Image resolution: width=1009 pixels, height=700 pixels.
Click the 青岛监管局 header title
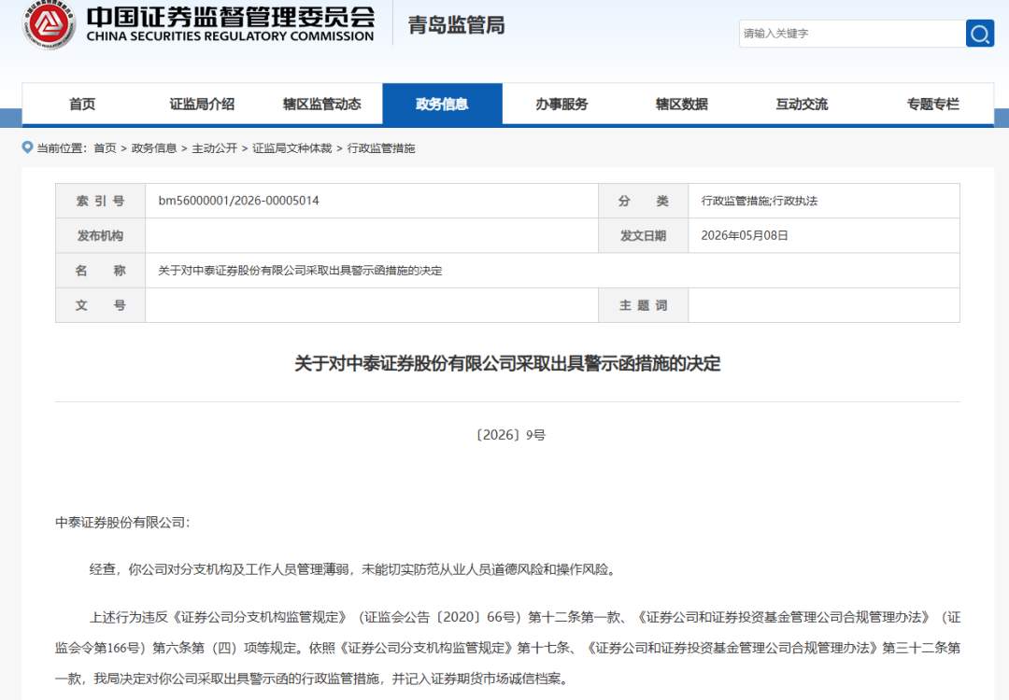click(x=456, y=25)
